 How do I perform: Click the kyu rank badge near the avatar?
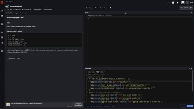[187, 2]
